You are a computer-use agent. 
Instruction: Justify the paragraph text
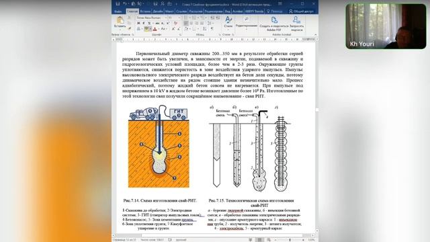point(202,23)
